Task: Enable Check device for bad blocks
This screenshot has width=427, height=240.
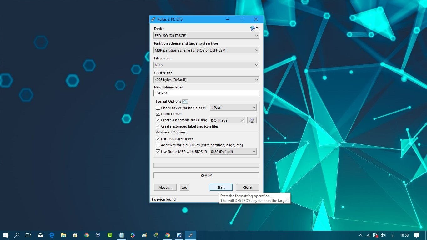Action: pyautogui.click(x=158, y=108)
